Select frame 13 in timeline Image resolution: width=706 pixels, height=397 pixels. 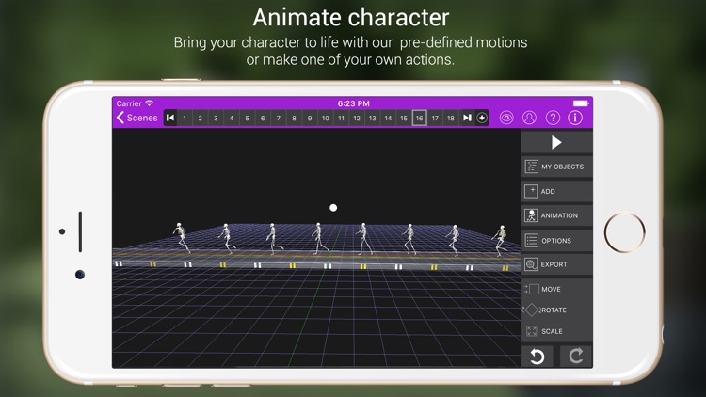[373, 118]
